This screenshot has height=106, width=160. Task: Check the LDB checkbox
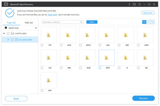click(119, 45)
